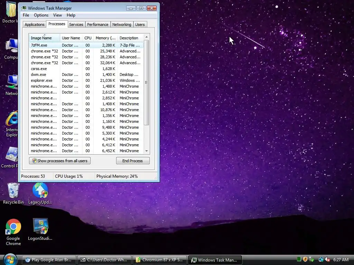Click Show processes from all users
This screenshot has width=354, height=265.
[60, 161]
